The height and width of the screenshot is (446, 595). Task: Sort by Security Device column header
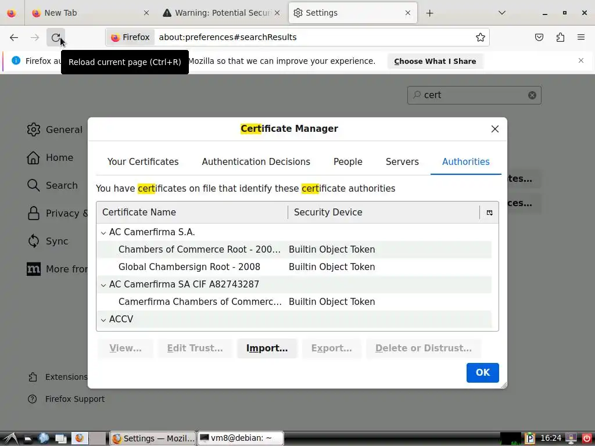[x=384, y=213]
